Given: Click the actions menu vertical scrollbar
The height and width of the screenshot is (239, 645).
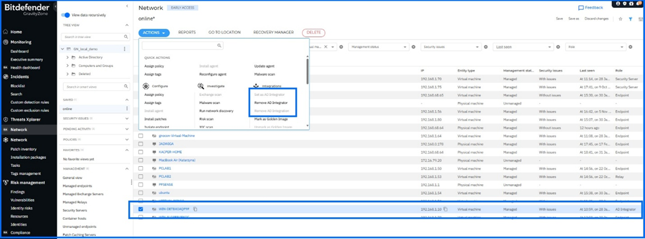Looking at the screenshot, I should [x=307, y=71].
